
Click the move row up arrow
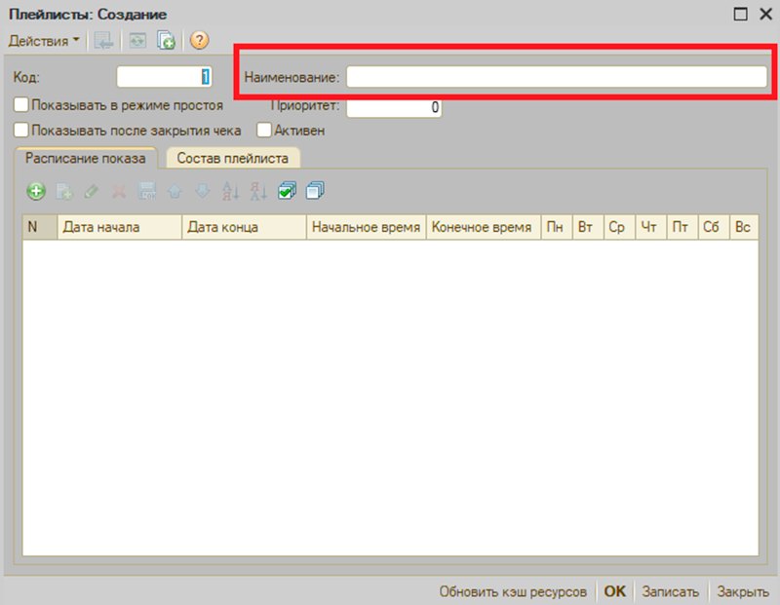[x=175, y=191]
